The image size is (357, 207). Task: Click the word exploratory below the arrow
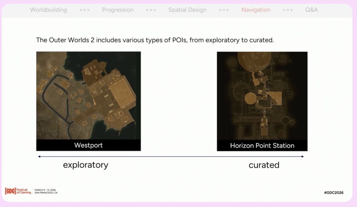pos(86,165)
